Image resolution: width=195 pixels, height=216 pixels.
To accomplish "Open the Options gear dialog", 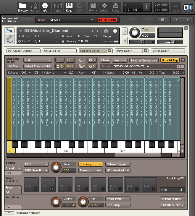I will (x=104, y=7).
